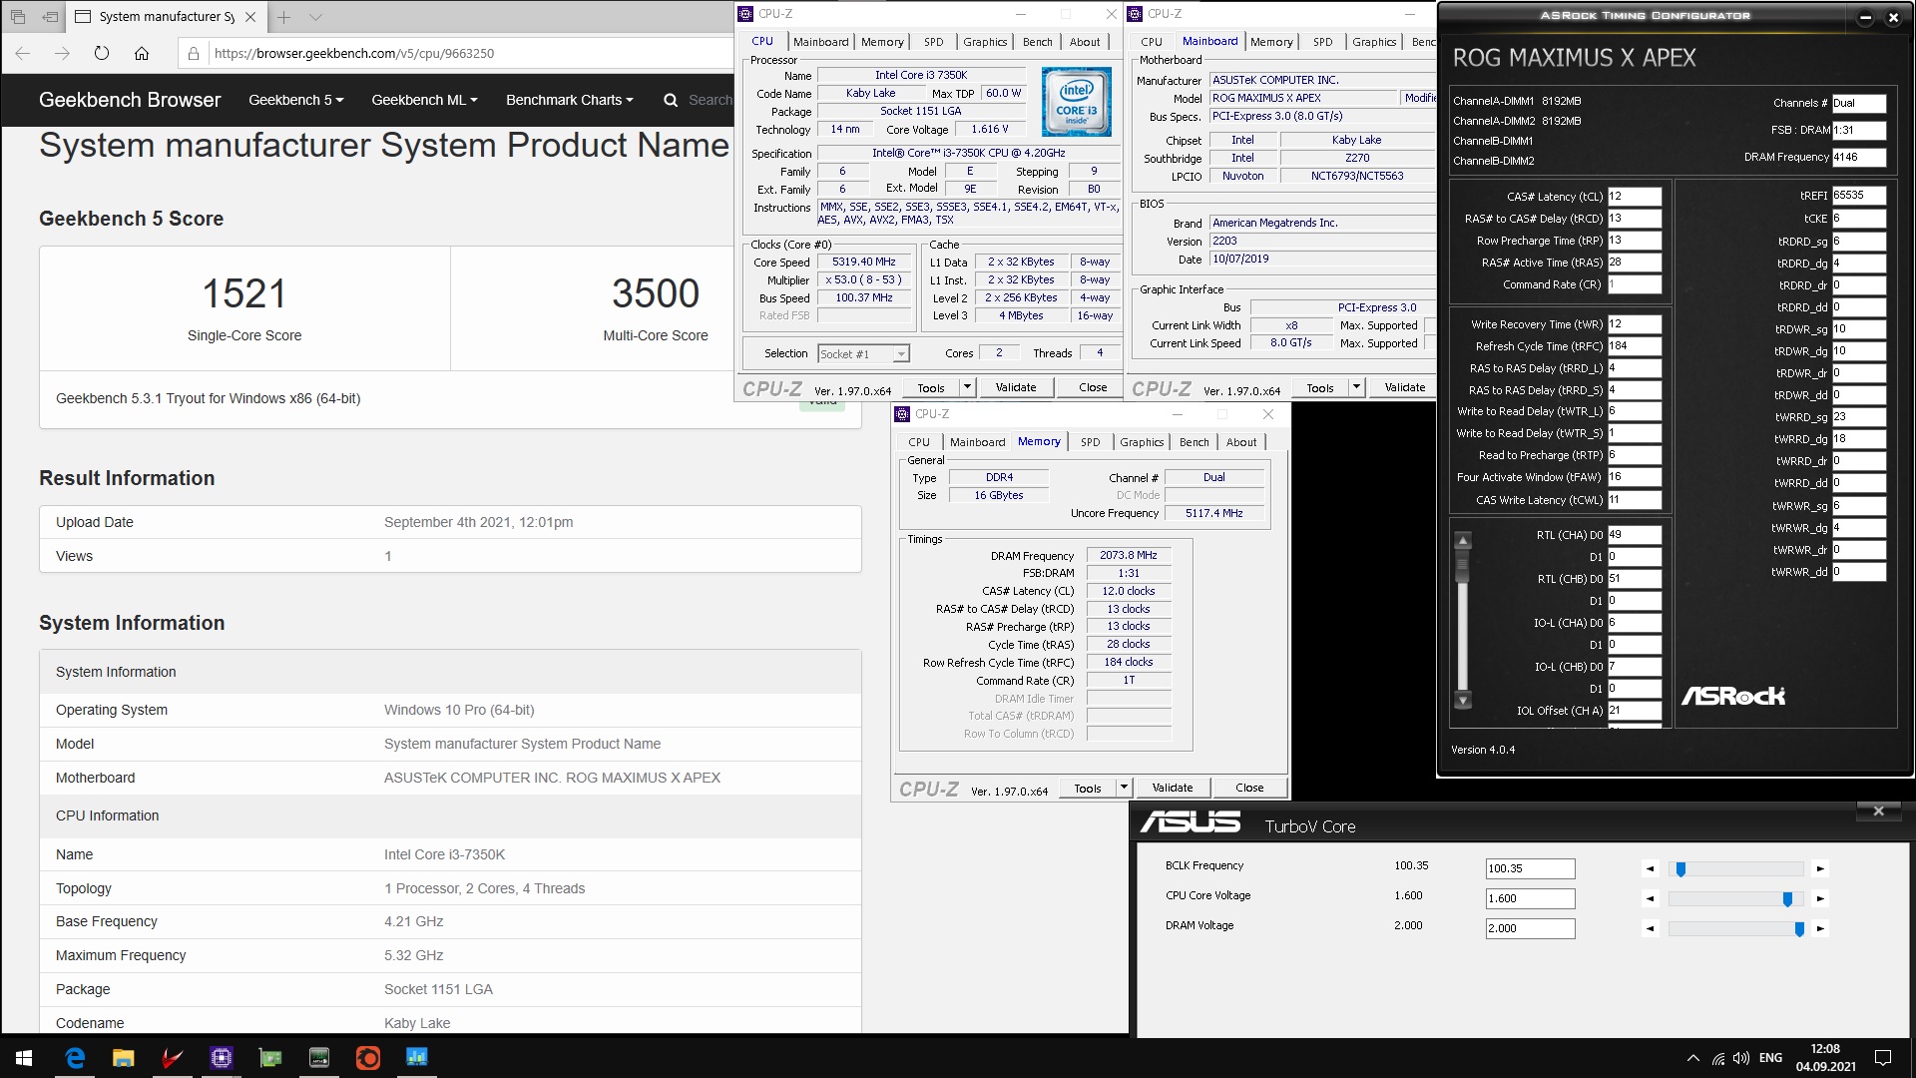Open the Windows notification center
Image resolution: width=1916 pixels, height=1078 pixels.
coord(1883,1058)
